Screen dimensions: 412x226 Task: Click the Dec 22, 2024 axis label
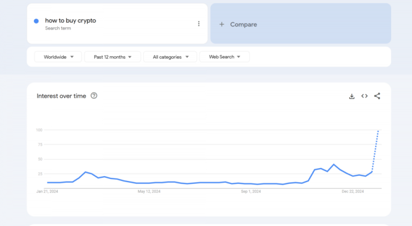[x=352, y=191]
